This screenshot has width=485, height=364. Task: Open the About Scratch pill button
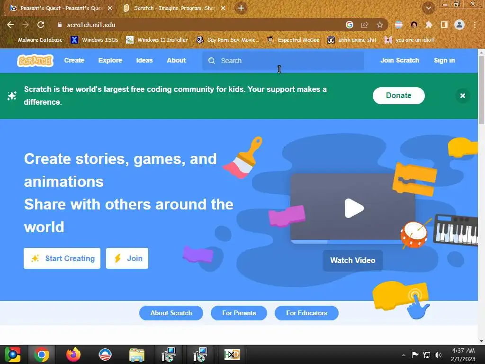(x=171, y=313)
